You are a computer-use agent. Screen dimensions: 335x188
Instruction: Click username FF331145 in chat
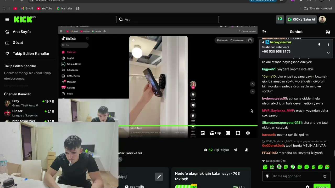[270, 153]
